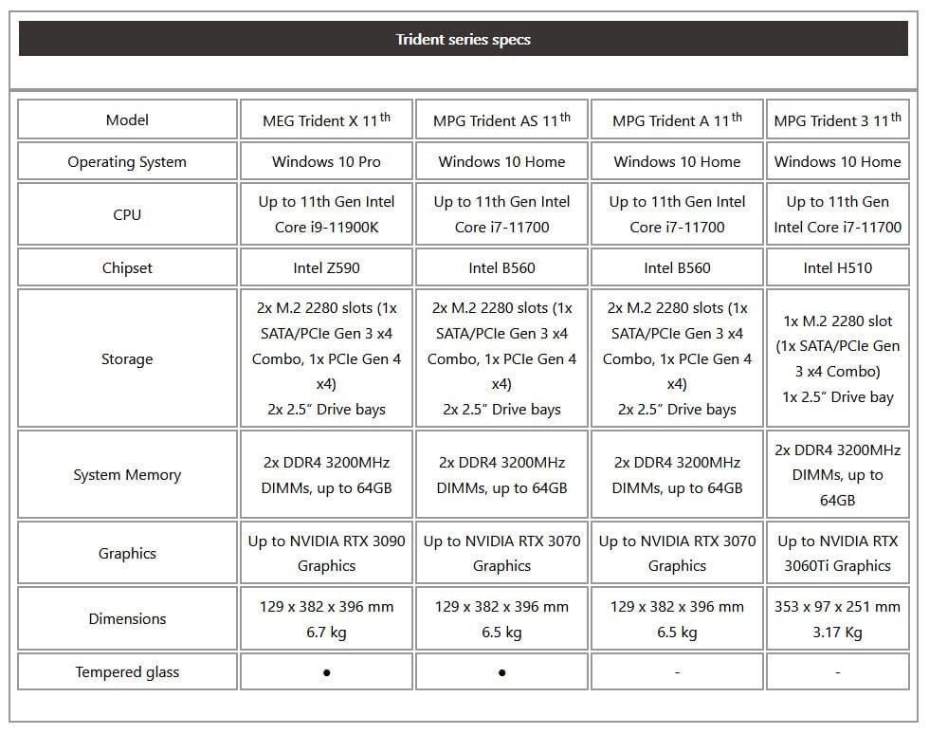This screenshot has width=929, height=734.
Task: Click the storage cell for MPG Trident AS
Action: pyautogui.click(x=501, y=358)
